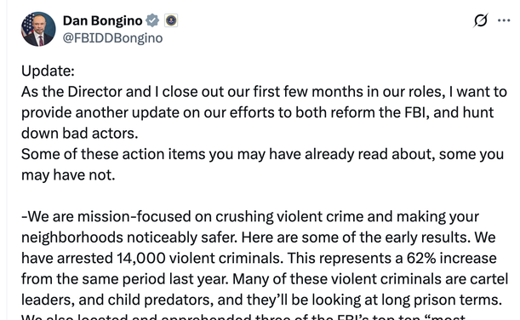Click the line starting "As the Director"
The width and height of the screenshot is (520, 320).
[264, 92]
